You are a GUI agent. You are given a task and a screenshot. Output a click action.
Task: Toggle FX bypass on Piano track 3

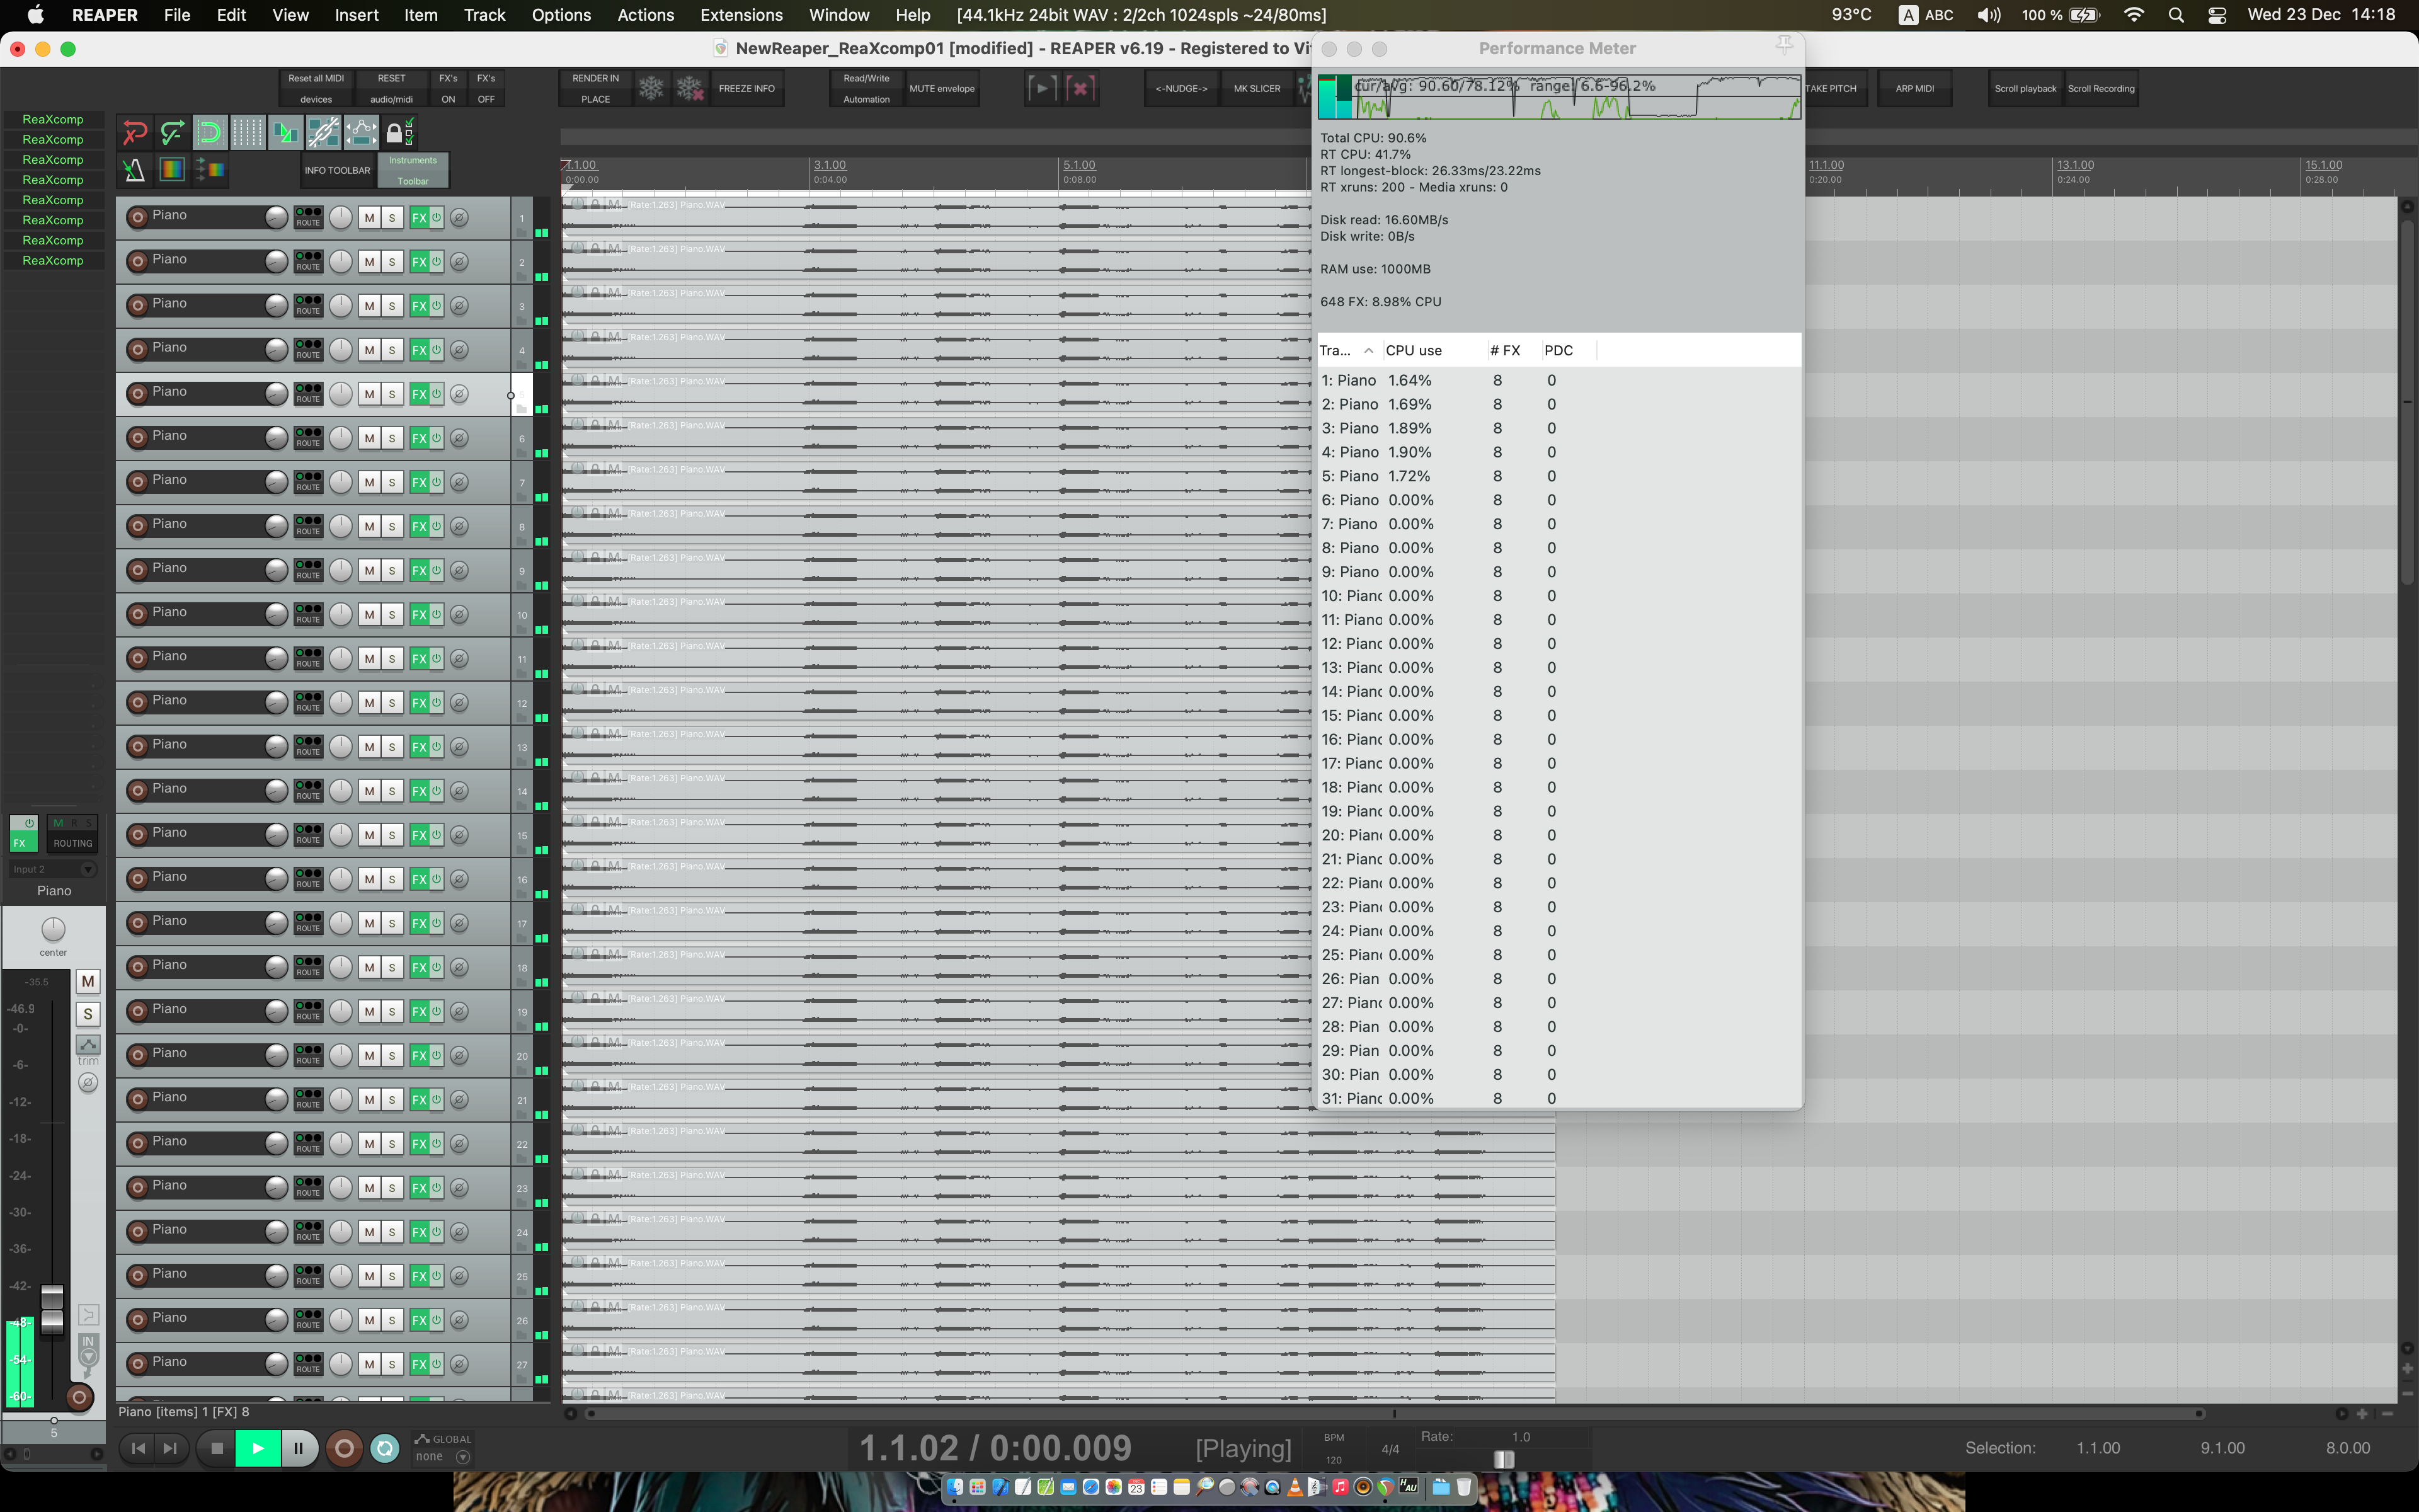point(437,306)
